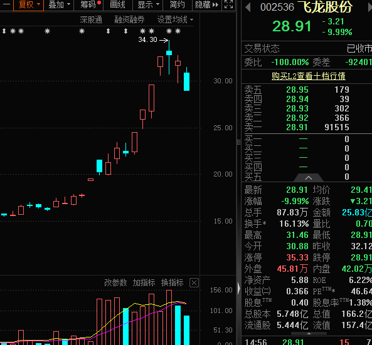Image resolution: width=372 pixels, height=345 pixels.
Task: Click 隐藏 to hide the side panel
Action: [206, 5]
